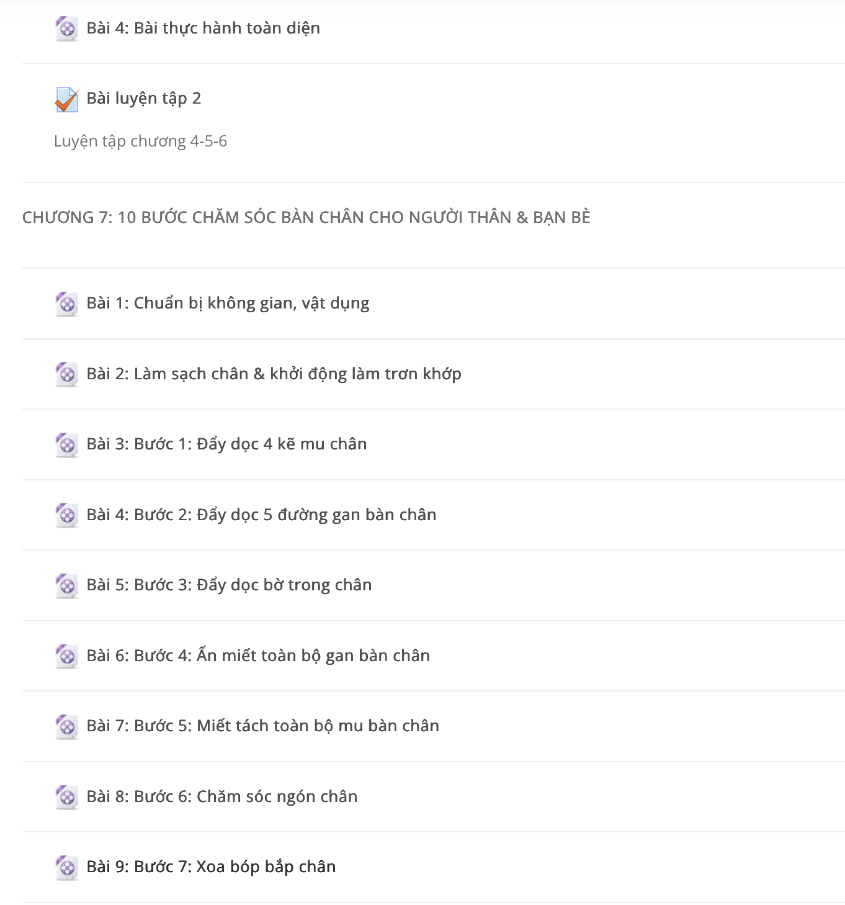
Task: Click video icon beside Bài 6: Bước 4
Action: click(x=66, y=656)
